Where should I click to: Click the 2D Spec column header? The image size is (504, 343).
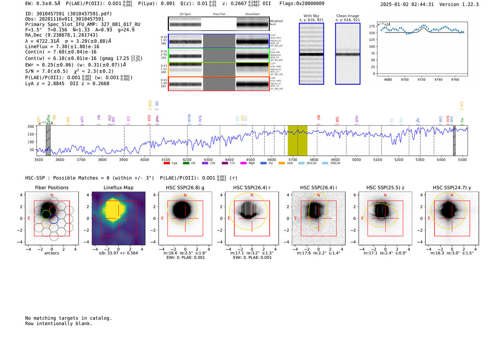[185, 14]
